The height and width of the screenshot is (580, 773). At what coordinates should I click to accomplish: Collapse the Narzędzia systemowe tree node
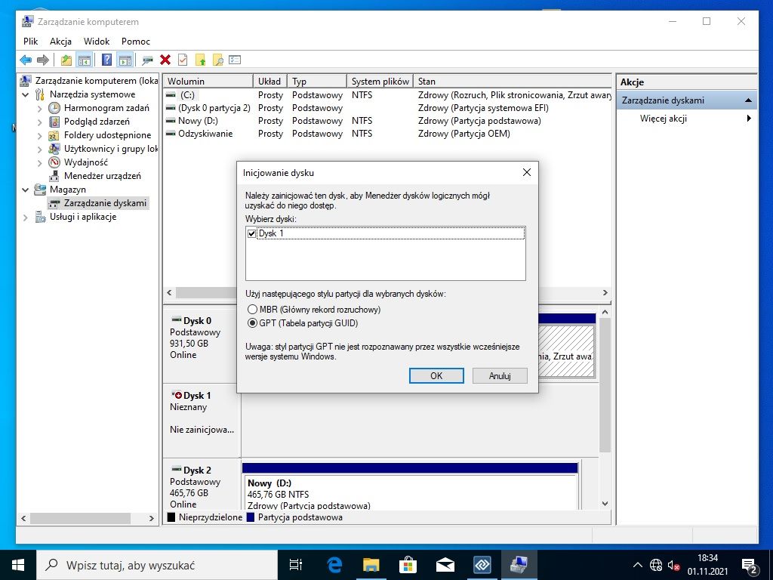point(26,94)
